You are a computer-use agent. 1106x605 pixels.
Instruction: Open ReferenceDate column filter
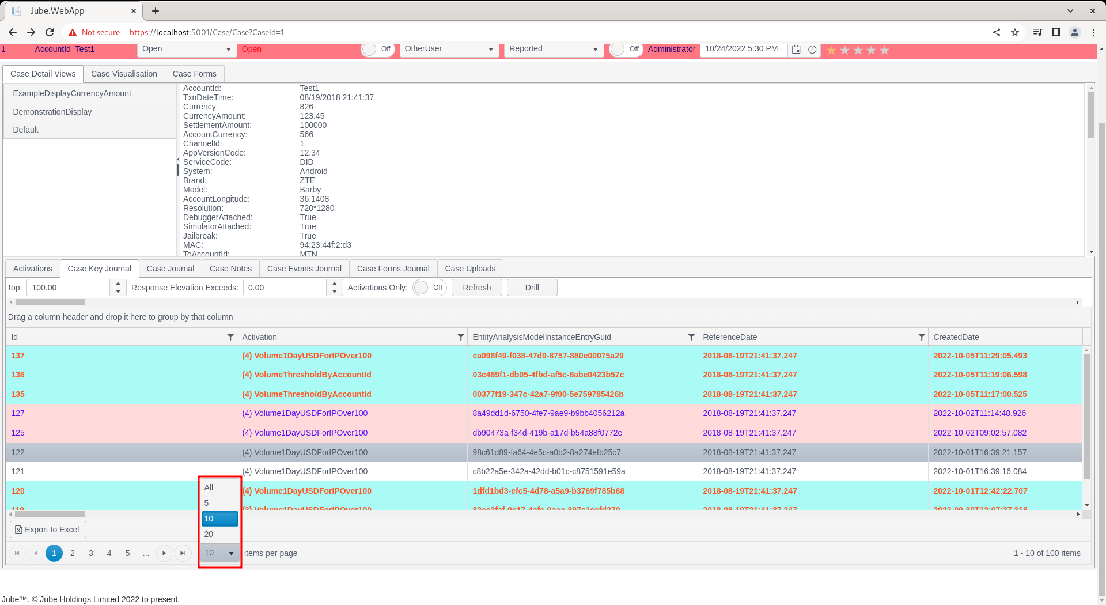[922, 337]
